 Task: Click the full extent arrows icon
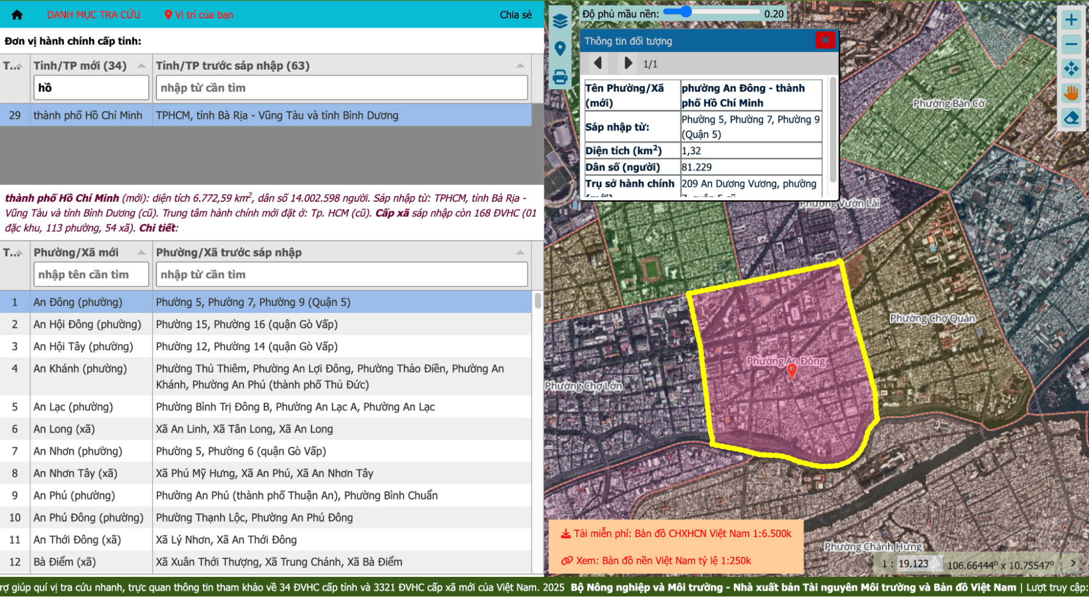(x=1071, y=69)
